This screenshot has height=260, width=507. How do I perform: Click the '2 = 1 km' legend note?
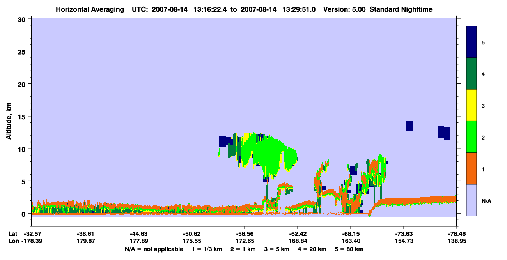point(243,249)
